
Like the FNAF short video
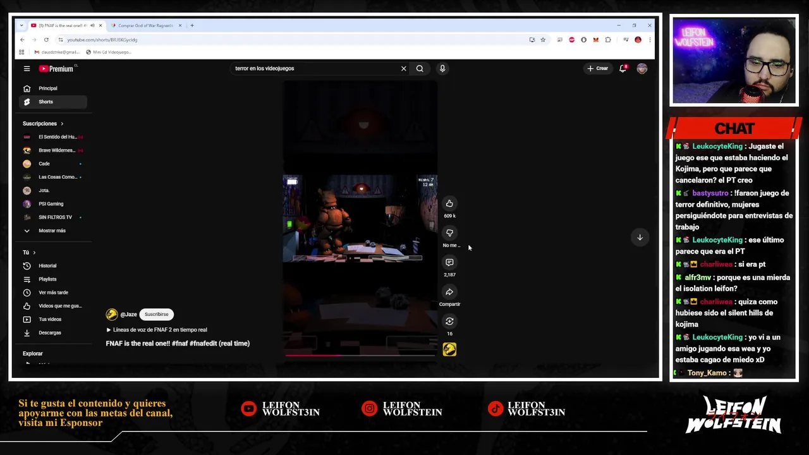point(449,203)
